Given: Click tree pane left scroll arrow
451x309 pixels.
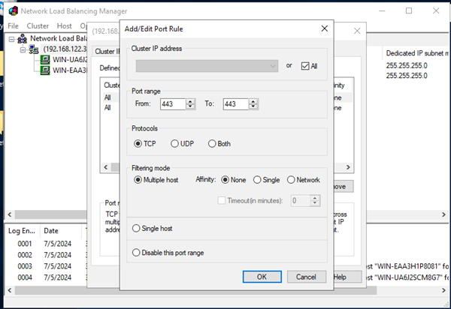Looking at the screenshot, I should point(10,214).
